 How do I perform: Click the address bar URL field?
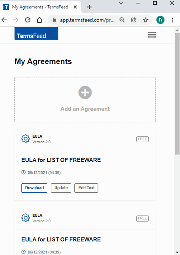[x=87, y=20]
